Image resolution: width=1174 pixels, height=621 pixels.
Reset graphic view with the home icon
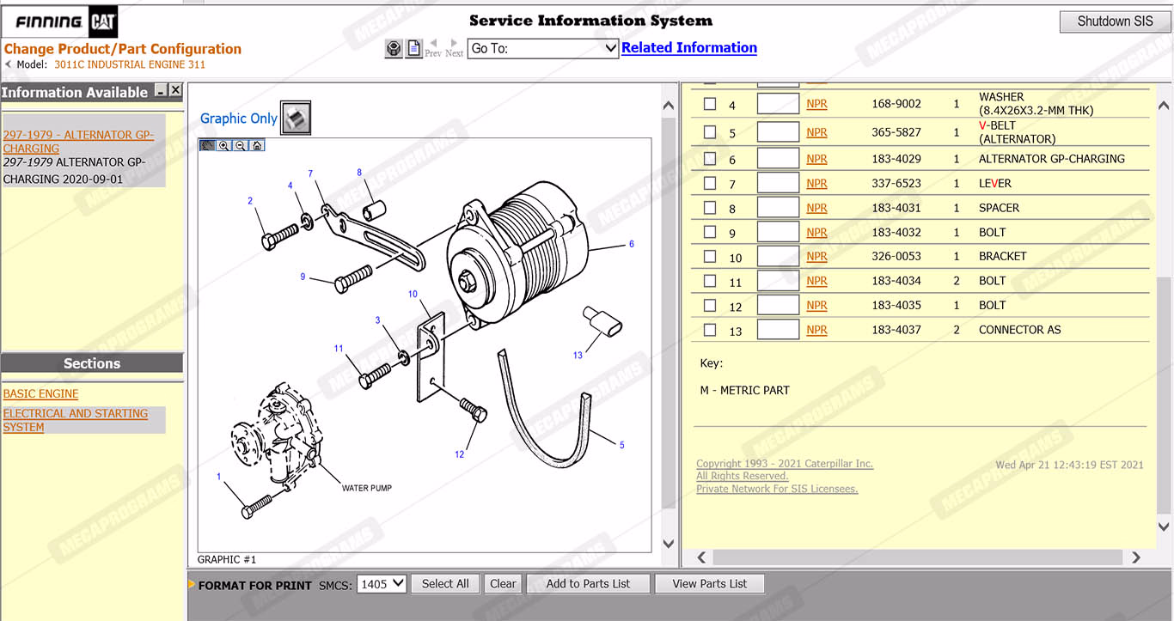pos(257,145)
